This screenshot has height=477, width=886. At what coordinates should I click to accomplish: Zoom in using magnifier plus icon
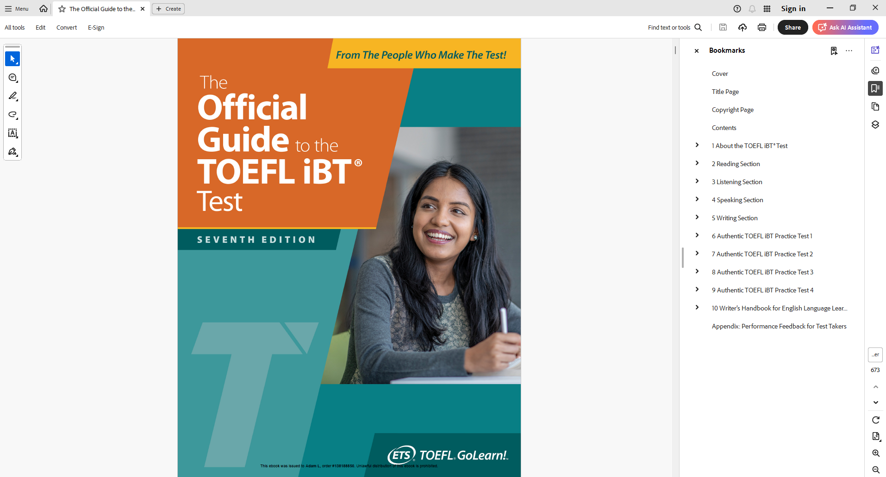point(875,453)
